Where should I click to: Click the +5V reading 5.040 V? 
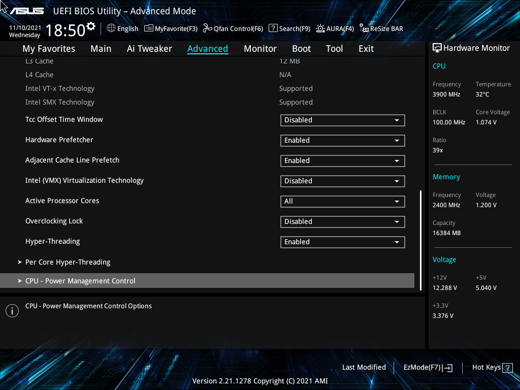pyautogui.click(x=486, y=288)
